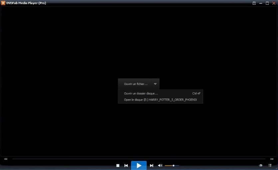Click the rewind icon beside the seek bar
The height and width of the screenshot is (170, 278).
point(6,159)
